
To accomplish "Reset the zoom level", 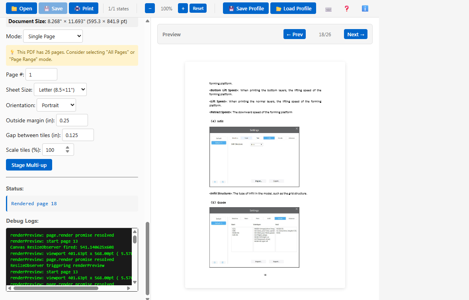I will (198, 8).
